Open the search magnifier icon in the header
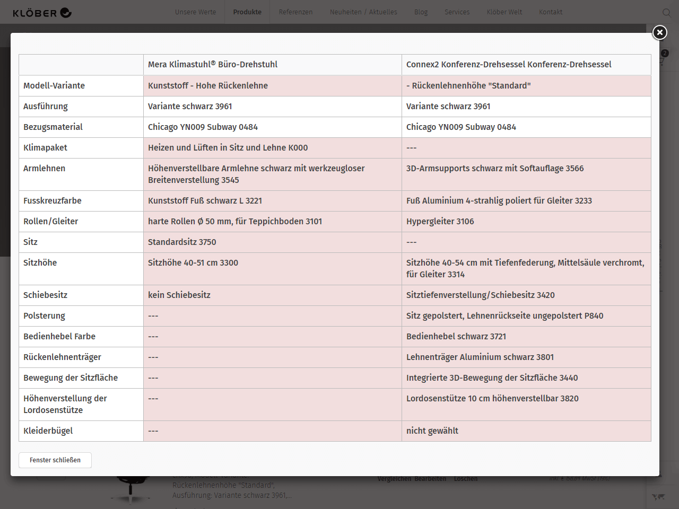 pos(667,13)
